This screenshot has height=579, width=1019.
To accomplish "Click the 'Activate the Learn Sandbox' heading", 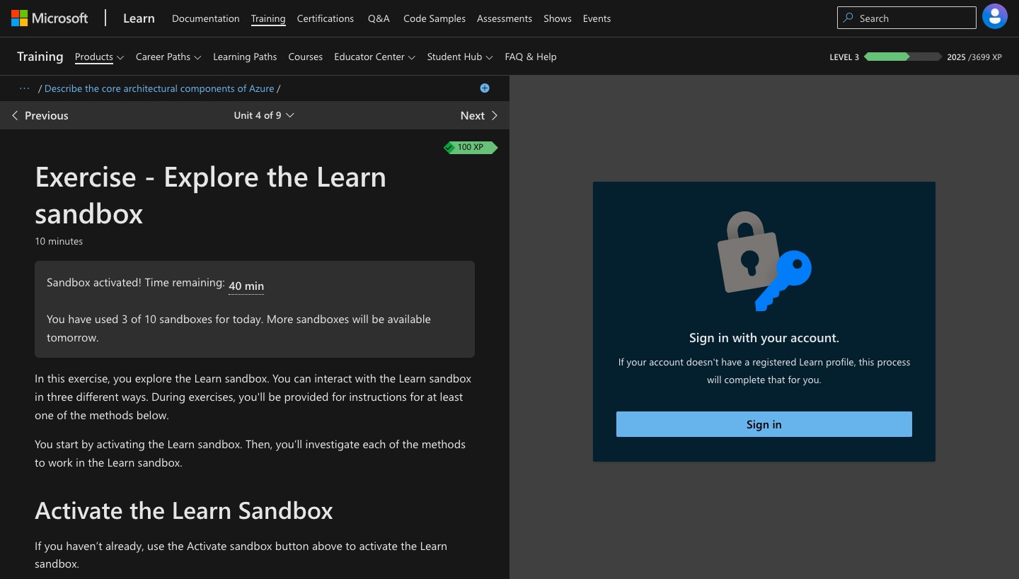I will [x=184, y=510].
